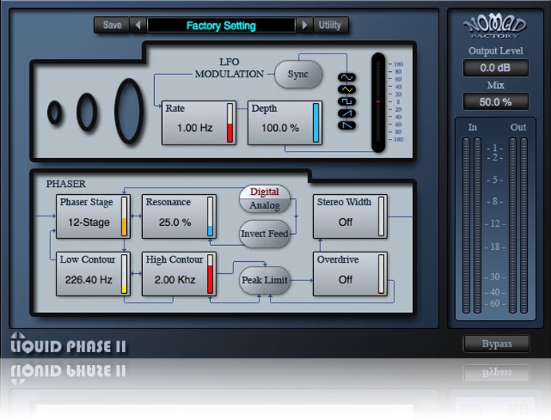The height and width of the screenshot is (420, 551).
Task: Click the Nomad Factory logo
Action: pyautogui.click(x=495, y=28)
